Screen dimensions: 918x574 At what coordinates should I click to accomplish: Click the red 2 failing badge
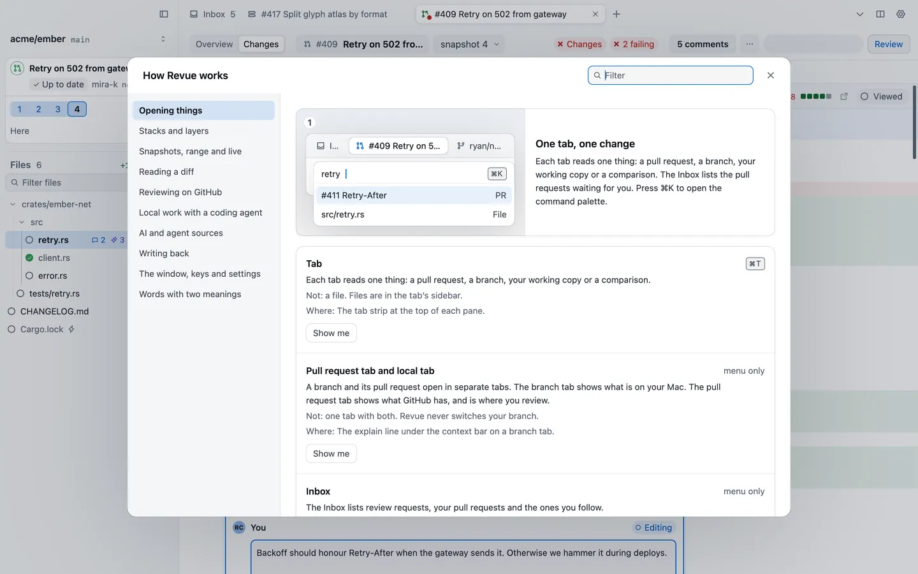634,44
